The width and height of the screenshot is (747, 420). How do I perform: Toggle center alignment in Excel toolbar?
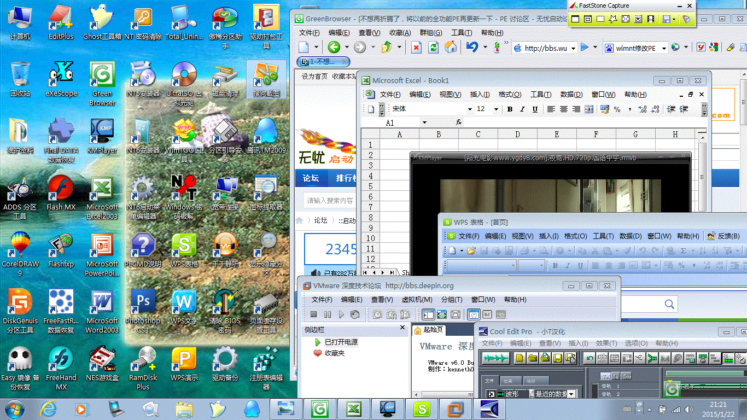click(564, 109)
